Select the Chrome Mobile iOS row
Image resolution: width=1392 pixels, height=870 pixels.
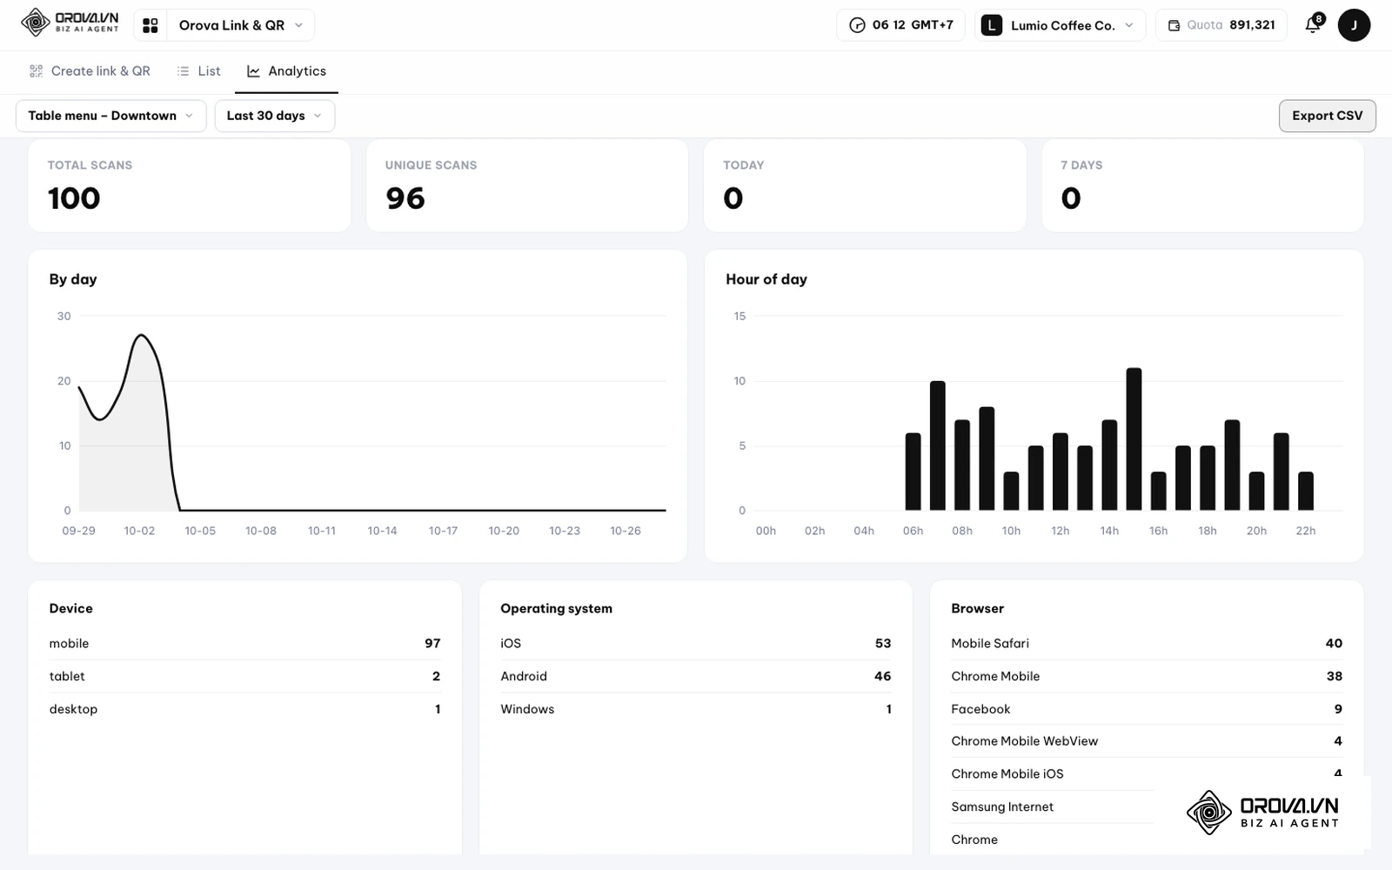click(1147, 774)
